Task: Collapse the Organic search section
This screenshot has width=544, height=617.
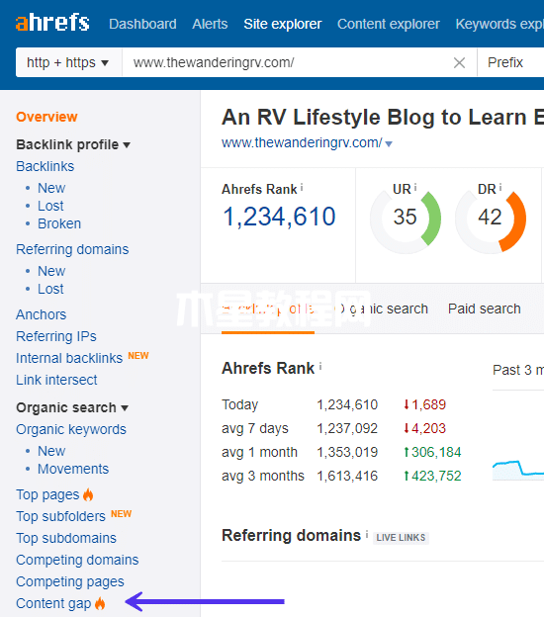Action: point(72,407)
